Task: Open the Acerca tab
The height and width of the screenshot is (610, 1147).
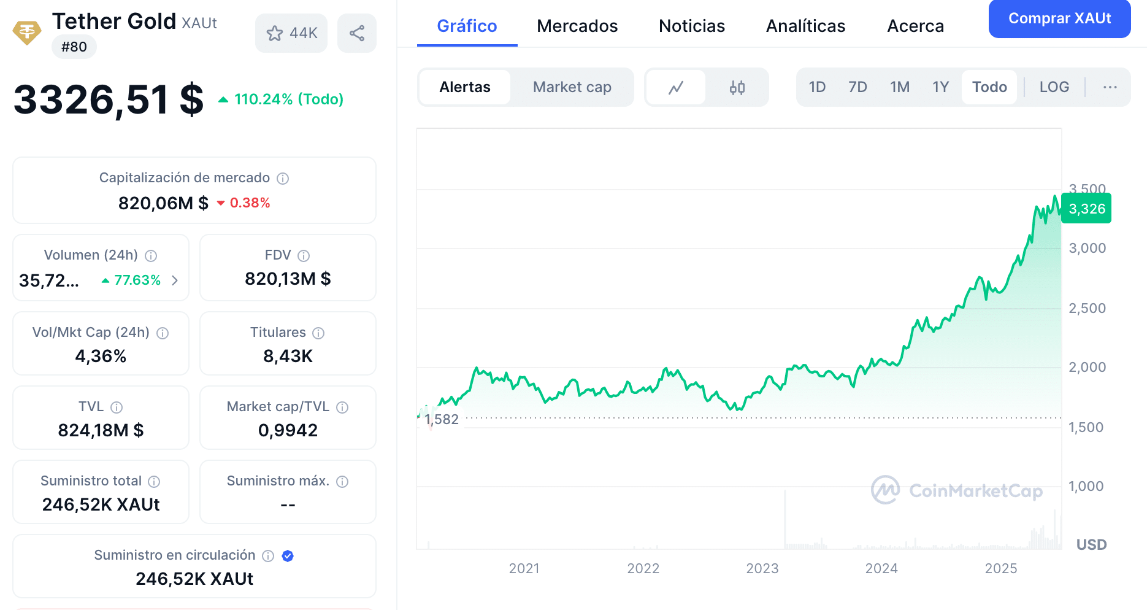Action: point(916,26)
